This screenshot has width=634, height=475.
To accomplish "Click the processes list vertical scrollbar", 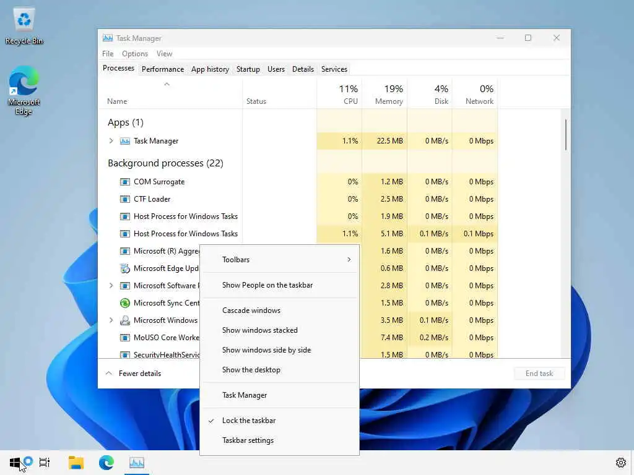I will [x=566, y=135].
